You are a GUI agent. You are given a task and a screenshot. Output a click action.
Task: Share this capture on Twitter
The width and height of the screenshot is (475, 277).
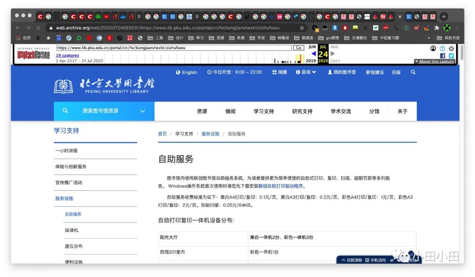(451, 56)
